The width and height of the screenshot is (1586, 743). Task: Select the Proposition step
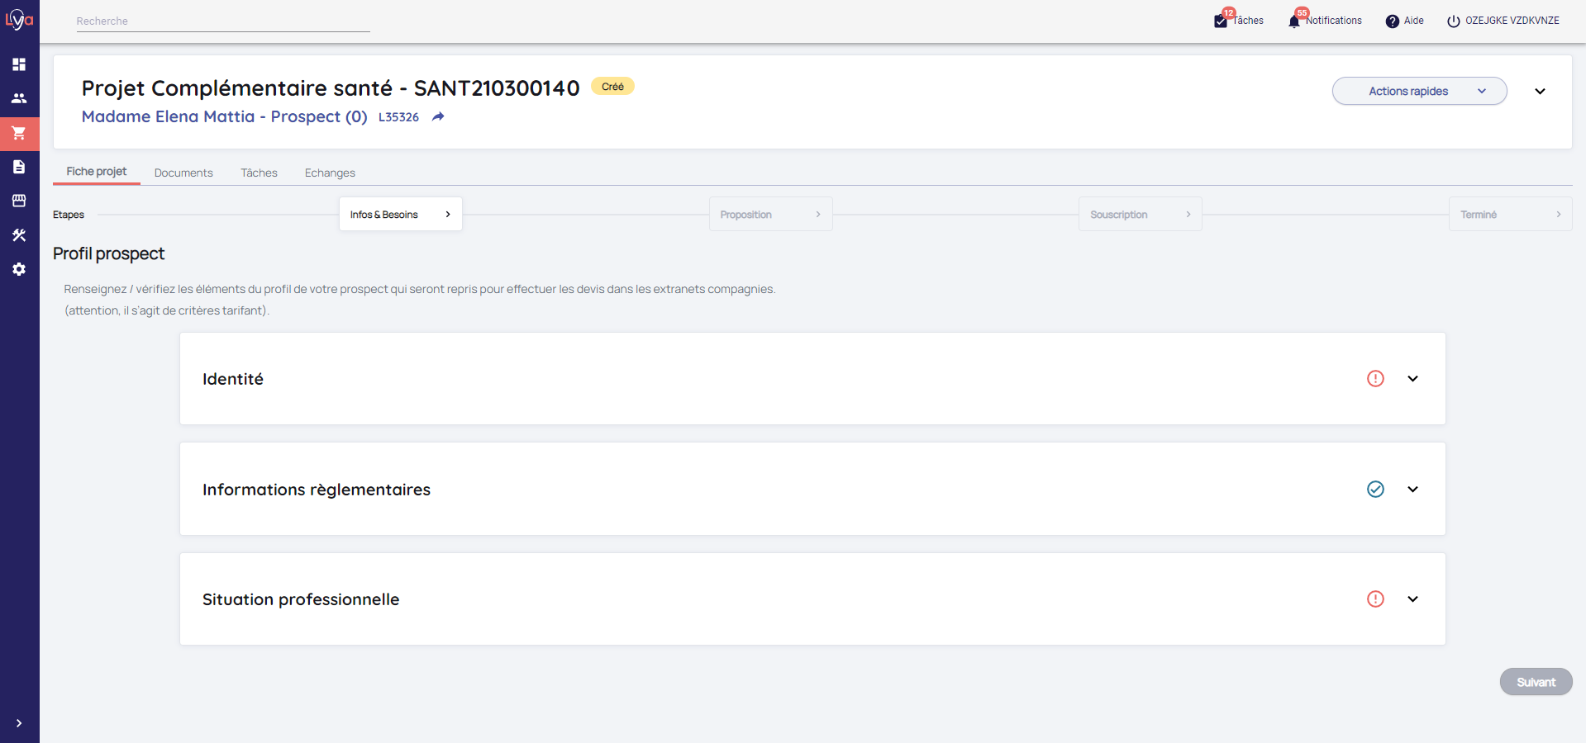[x=769, y=215]
